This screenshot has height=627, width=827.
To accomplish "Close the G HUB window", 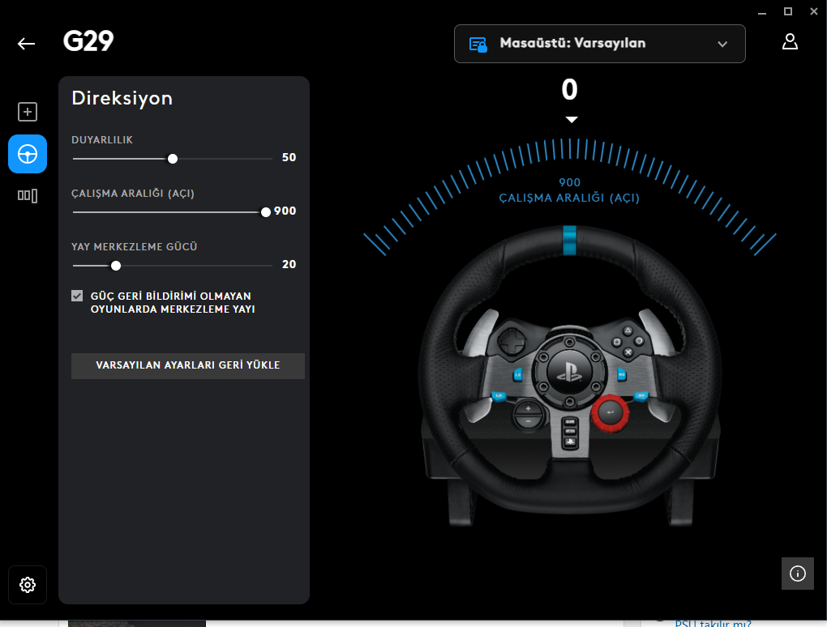I will click(814, 11).
